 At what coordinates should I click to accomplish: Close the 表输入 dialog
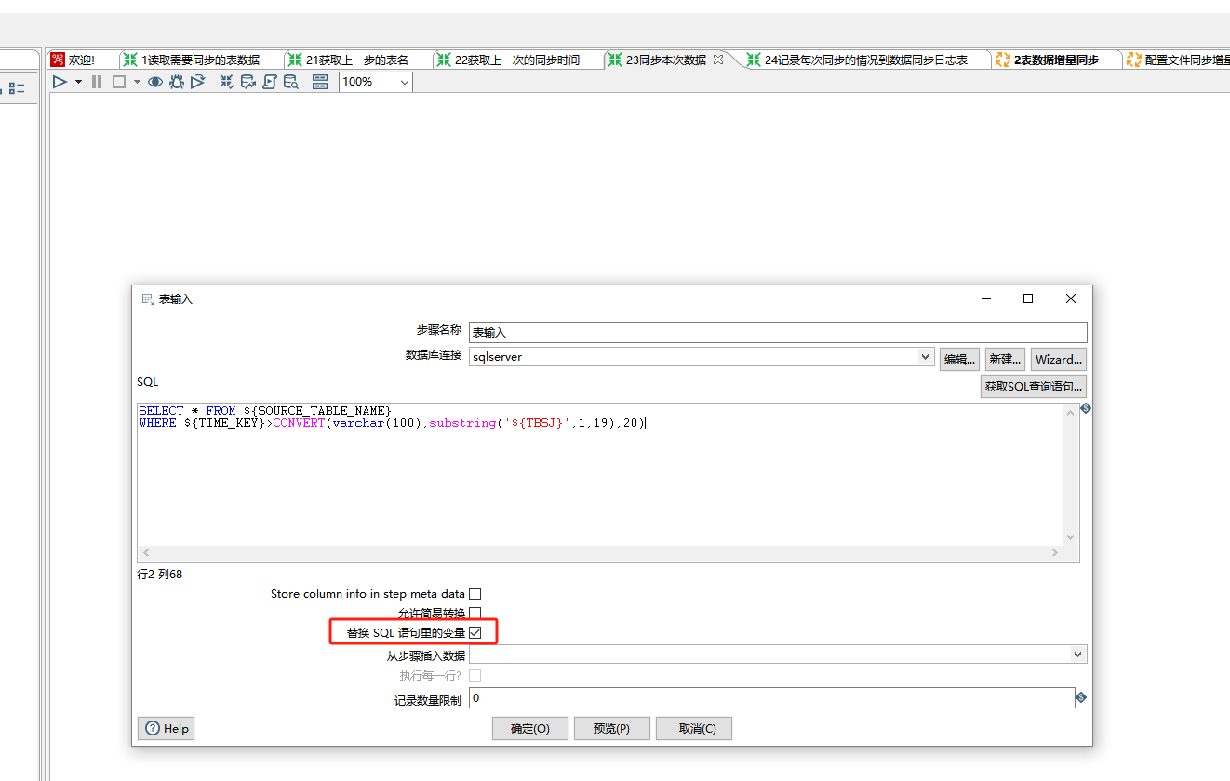(1071, 298)
